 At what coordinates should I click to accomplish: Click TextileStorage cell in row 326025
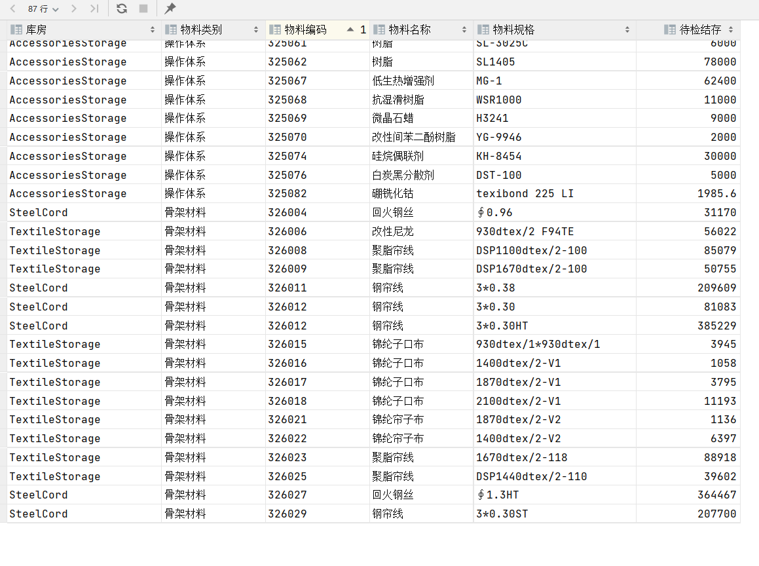(84, 476)
